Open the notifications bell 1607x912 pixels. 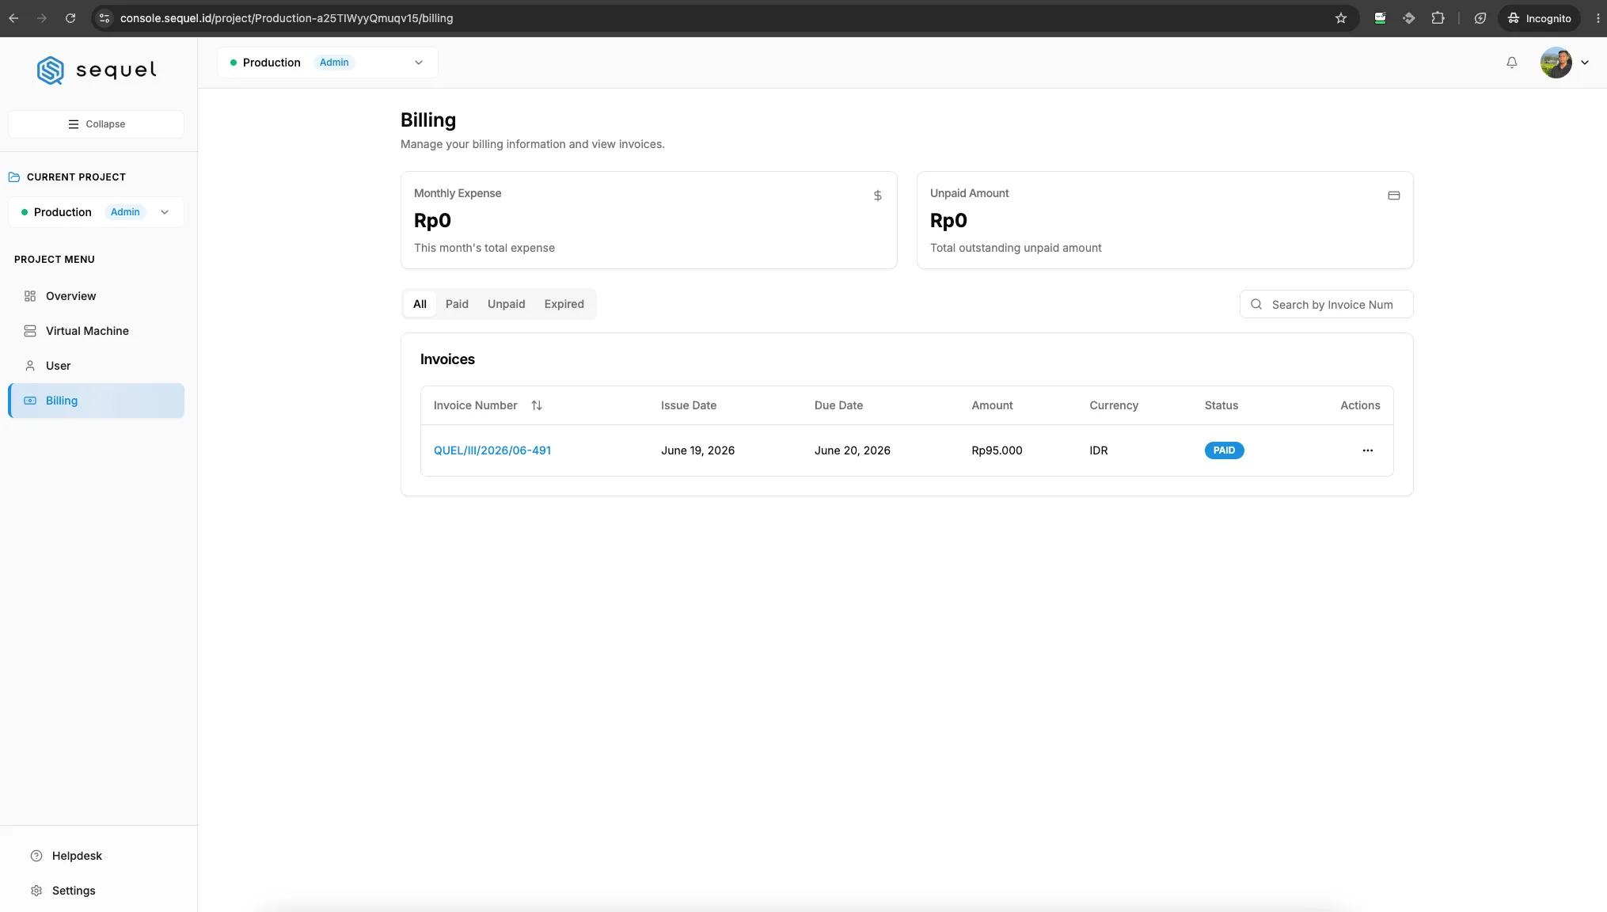click(x=1511, y=63)
